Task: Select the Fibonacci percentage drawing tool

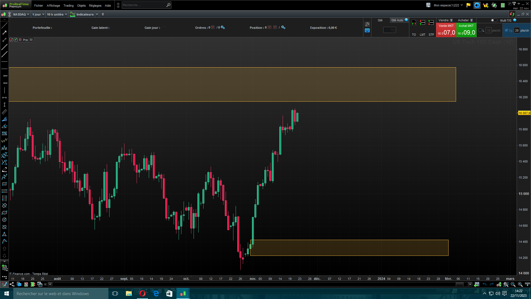Action: coord(4,133)
